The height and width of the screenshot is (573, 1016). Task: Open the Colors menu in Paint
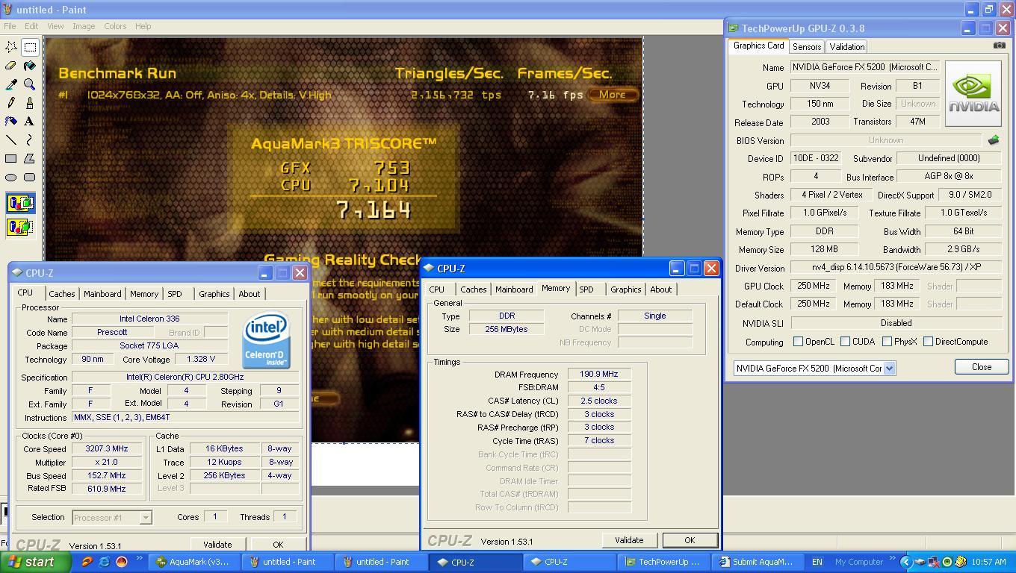point(115,26)
